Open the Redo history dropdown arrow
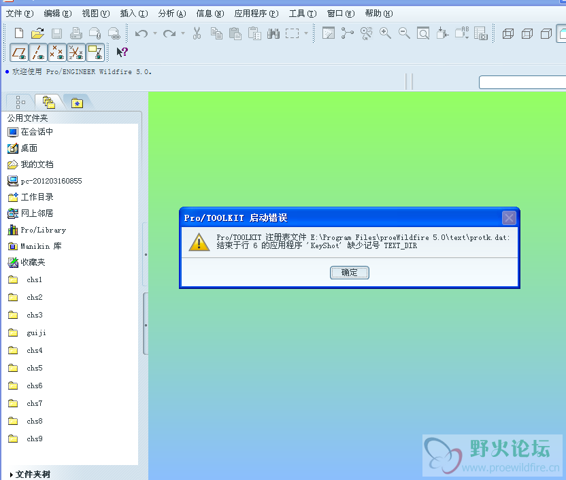 [183, 33]
